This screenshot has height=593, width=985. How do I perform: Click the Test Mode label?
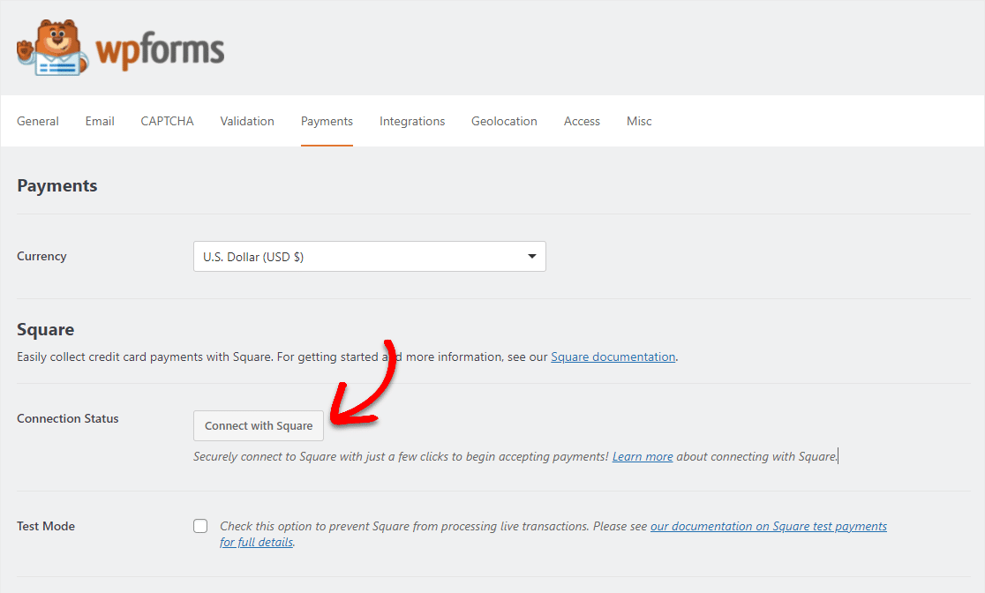(46, 527)
